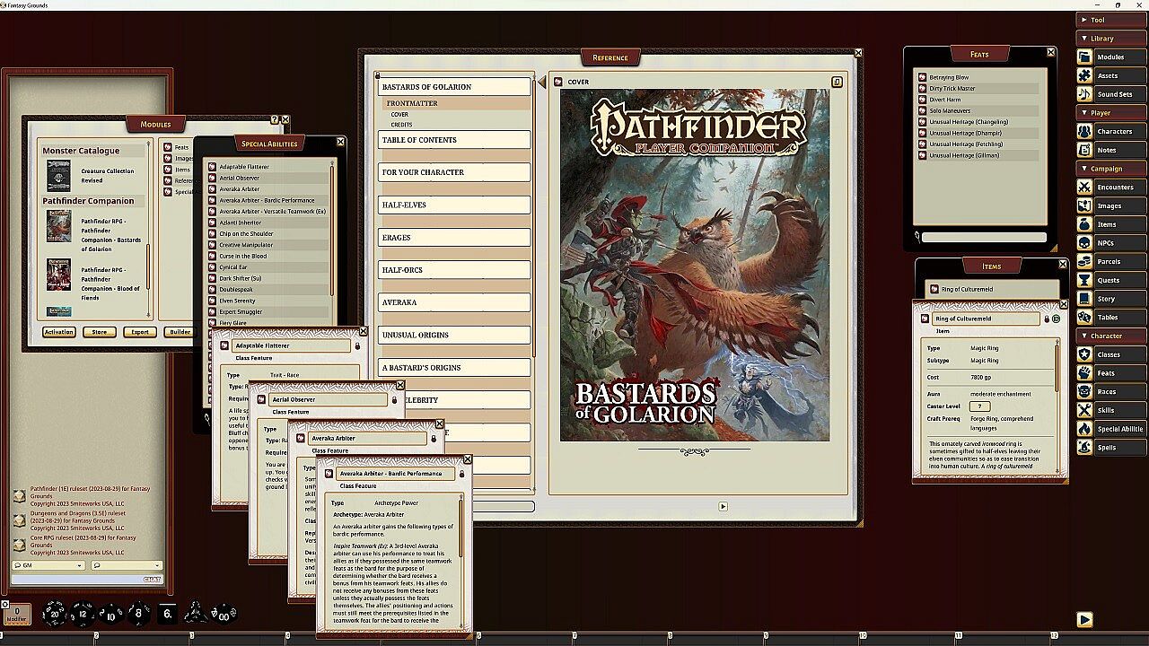Open the Assets library puzzle icon

(x=1084, y=75)
